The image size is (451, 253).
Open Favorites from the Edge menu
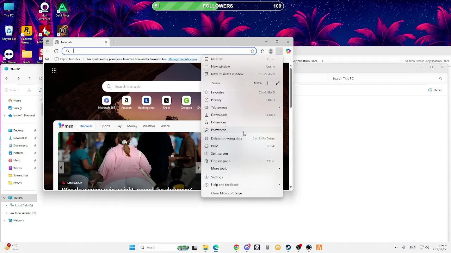pyautogui.click(x=242, y=92)
